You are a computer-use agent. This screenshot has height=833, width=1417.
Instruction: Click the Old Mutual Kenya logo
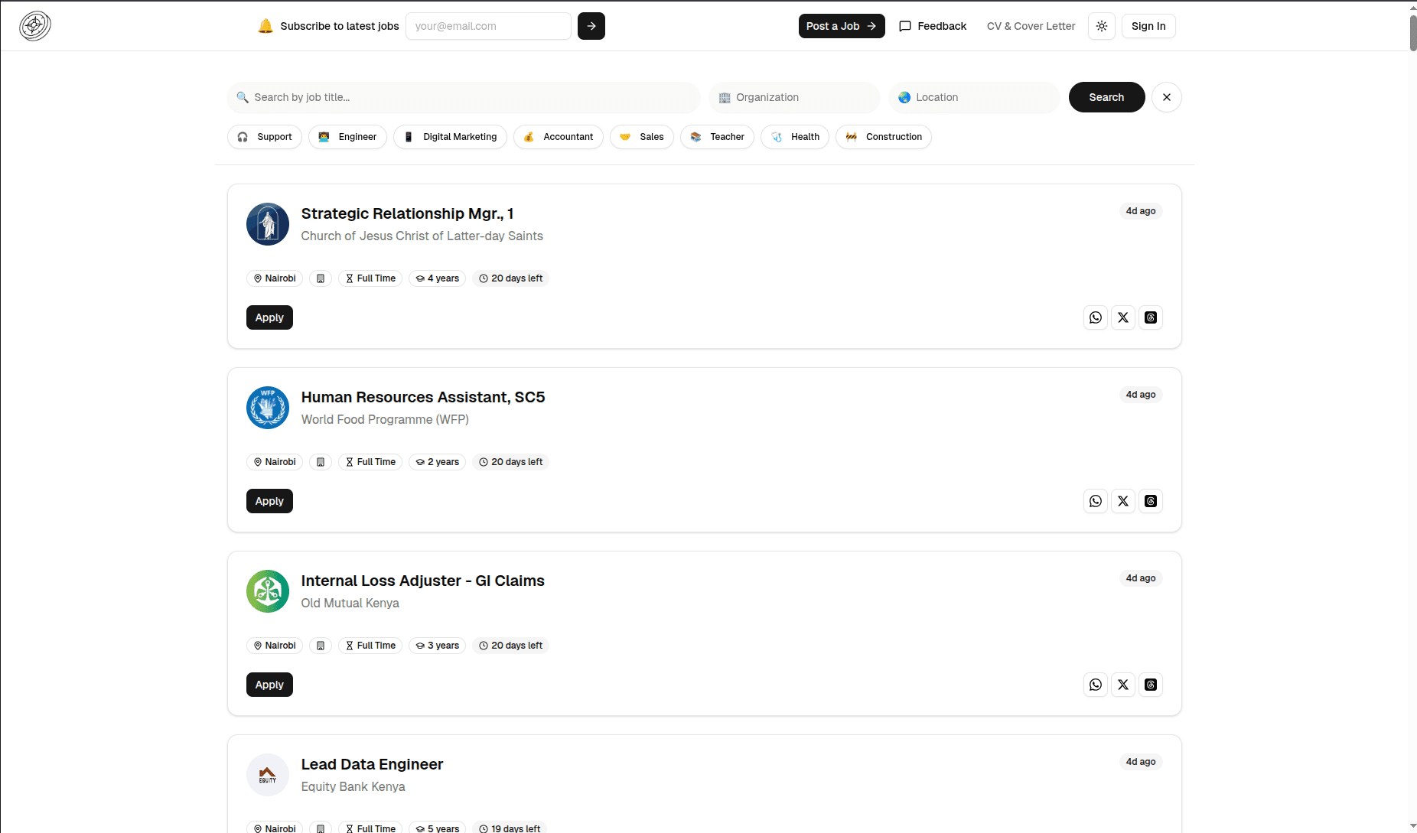click(x=268, y=591)
